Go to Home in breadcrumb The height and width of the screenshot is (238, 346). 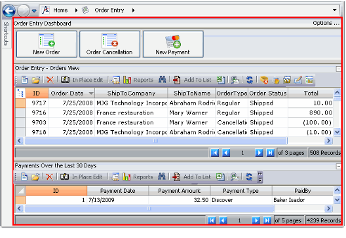pos(60,10)
